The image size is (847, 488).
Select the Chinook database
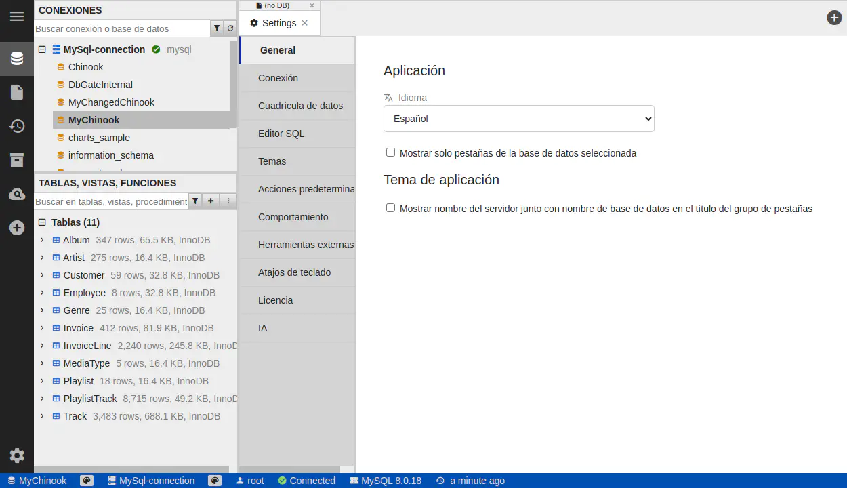[85, 67]
